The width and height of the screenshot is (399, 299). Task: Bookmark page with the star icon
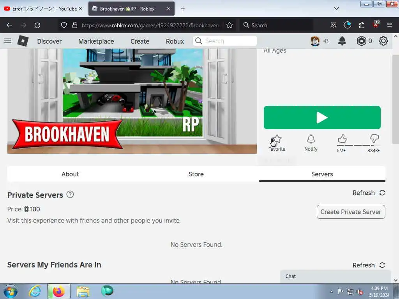point(229,25)
